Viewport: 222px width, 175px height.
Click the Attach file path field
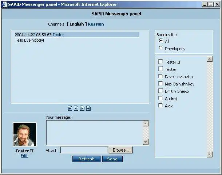(x=84, y=150)
